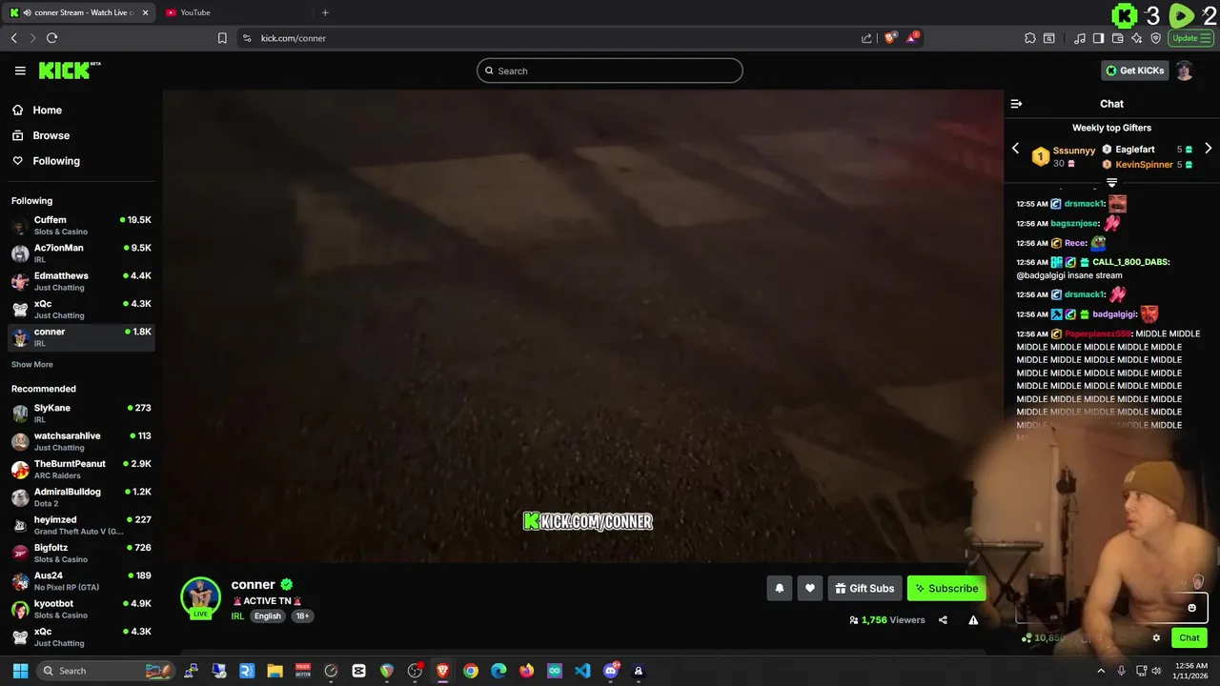
Task: Open Brave Leo AI icon
Action: tap(1137, 38)
